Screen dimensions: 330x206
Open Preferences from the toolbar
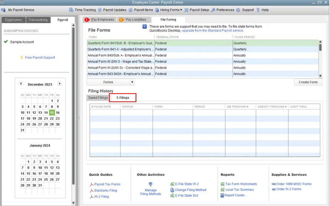click(213, 10)
